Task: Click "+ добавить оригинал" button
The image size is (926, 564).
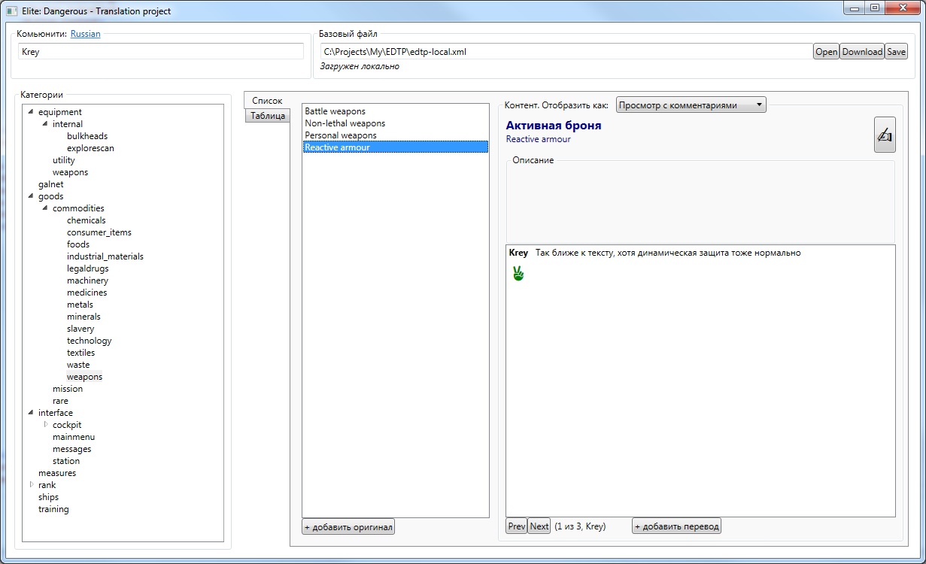Action: point(348,527)
